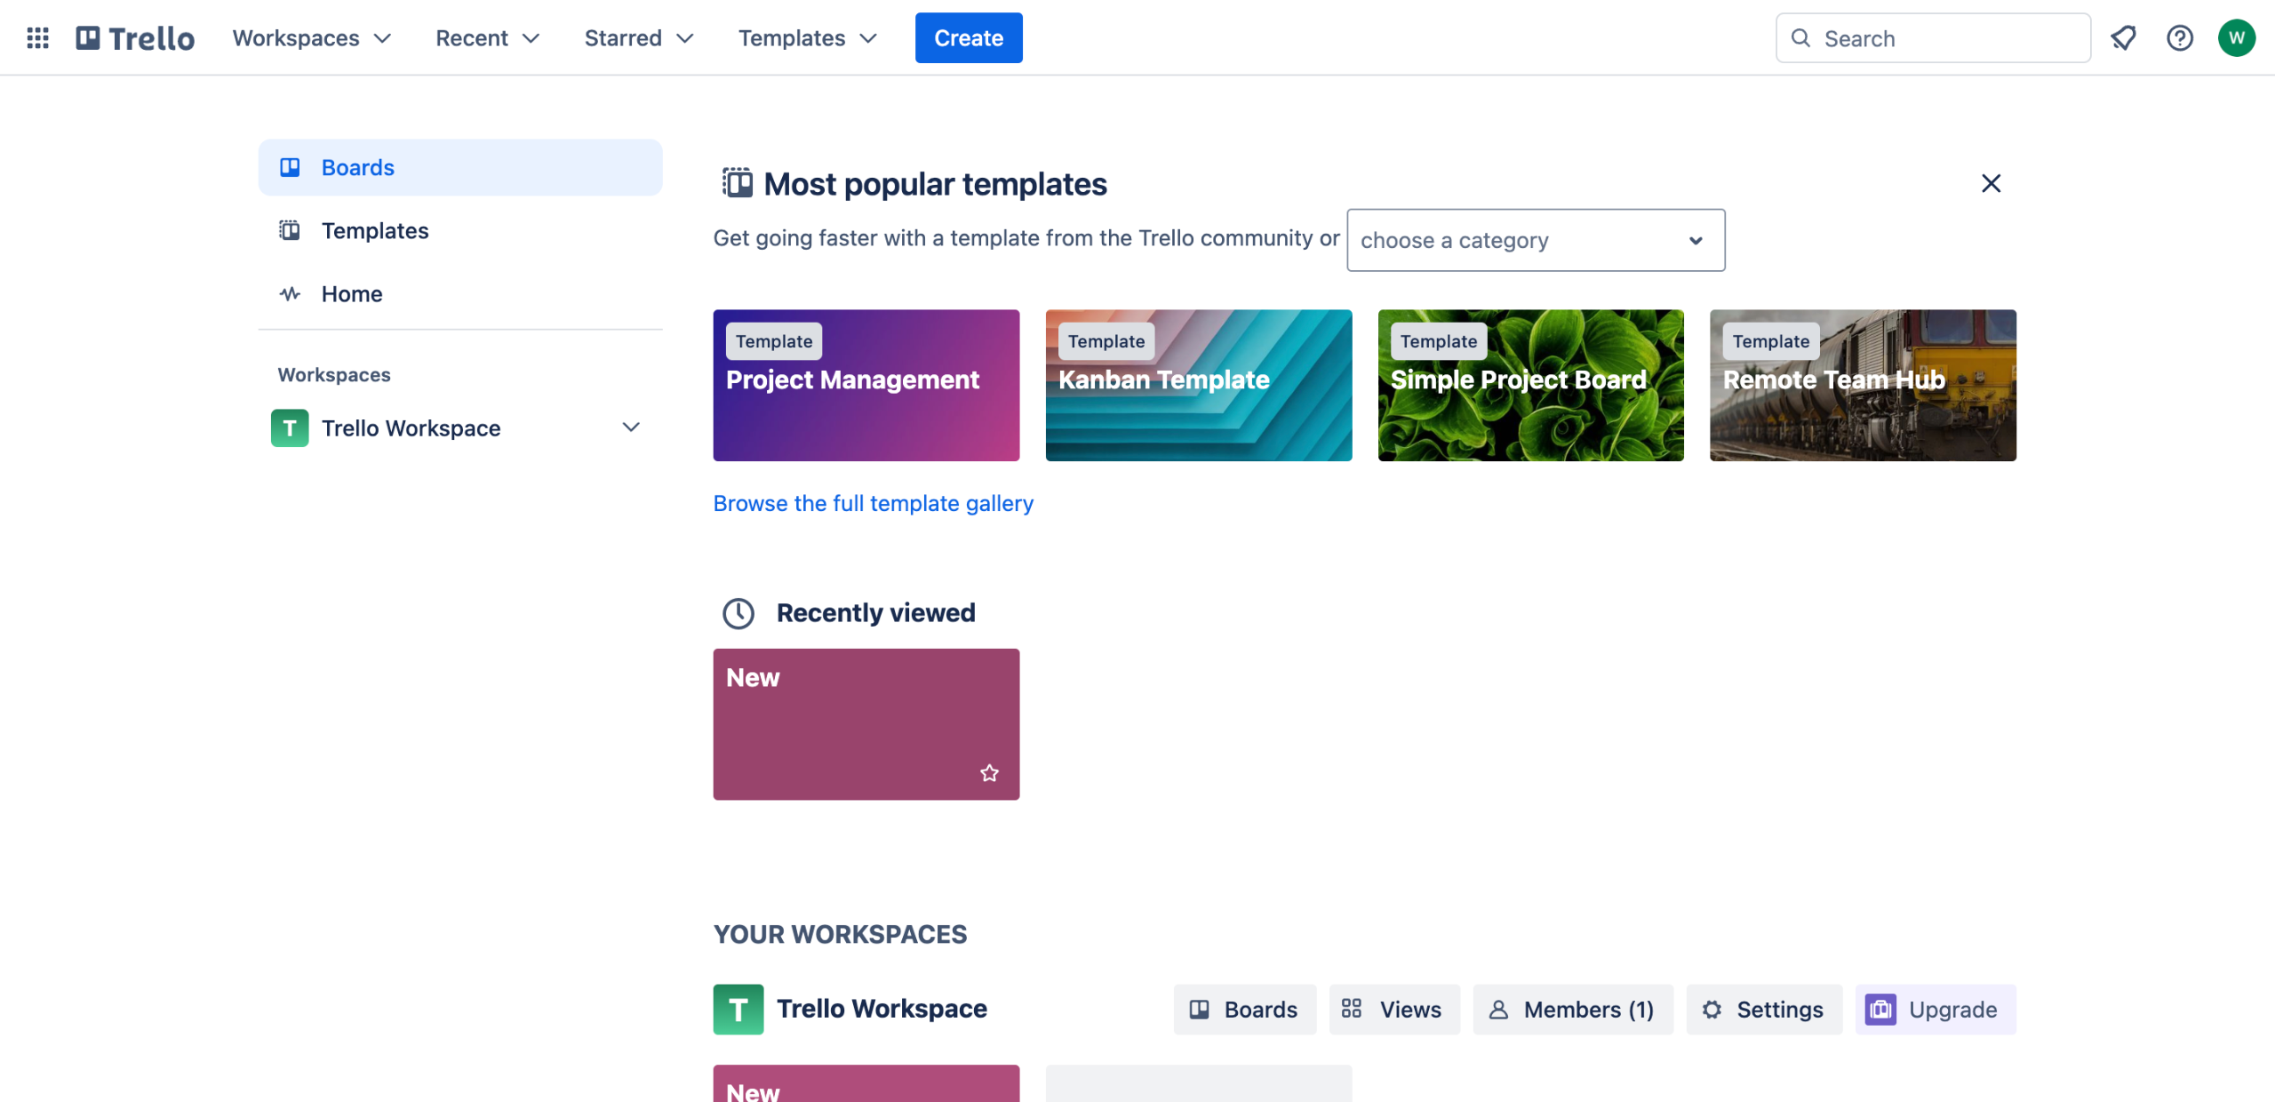2275x1102 pixels.
Task: Browse the full template gallery link
Action: [x=873, y=503]
